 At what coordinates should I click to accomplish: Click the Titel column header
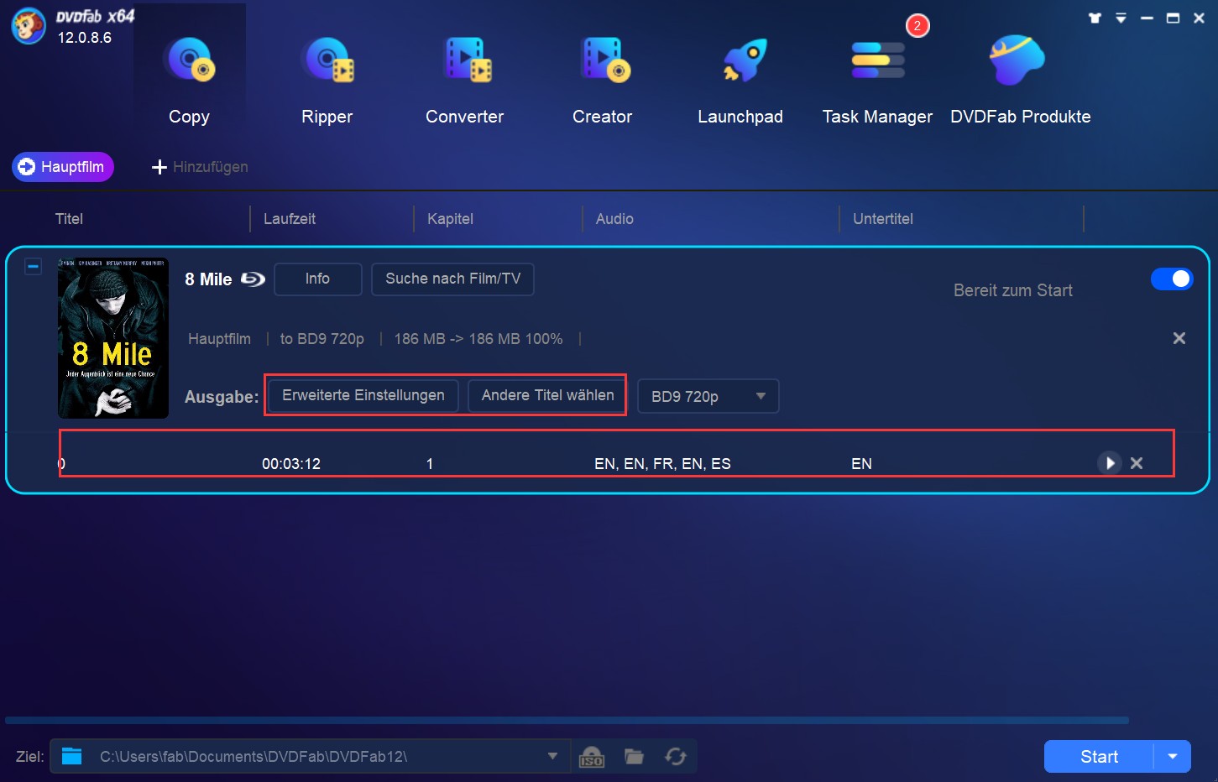click(69, 219)
